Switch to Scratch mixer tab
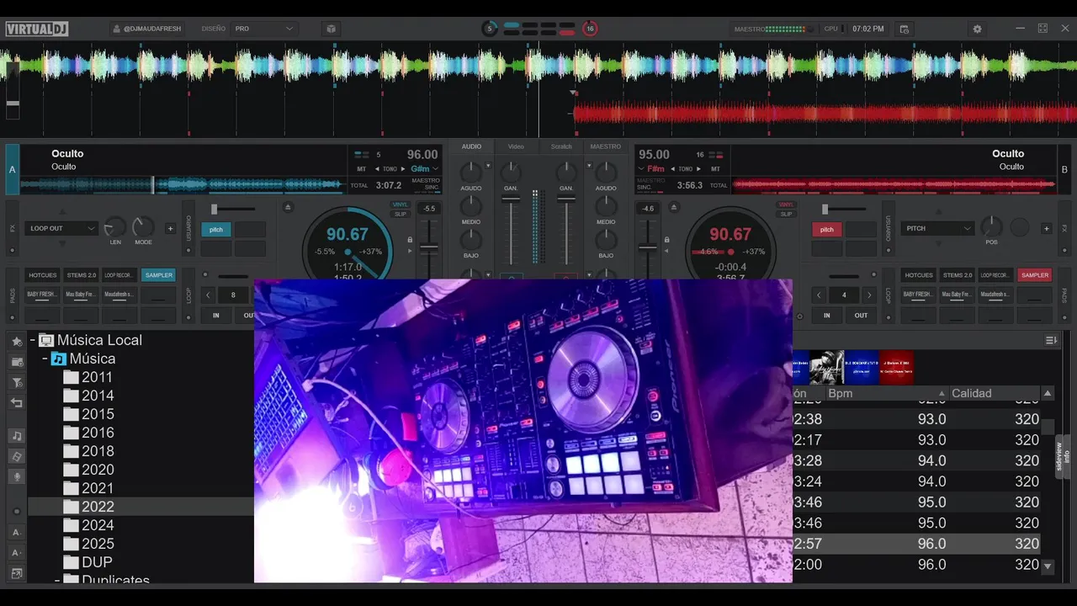 tap(561, 146)
